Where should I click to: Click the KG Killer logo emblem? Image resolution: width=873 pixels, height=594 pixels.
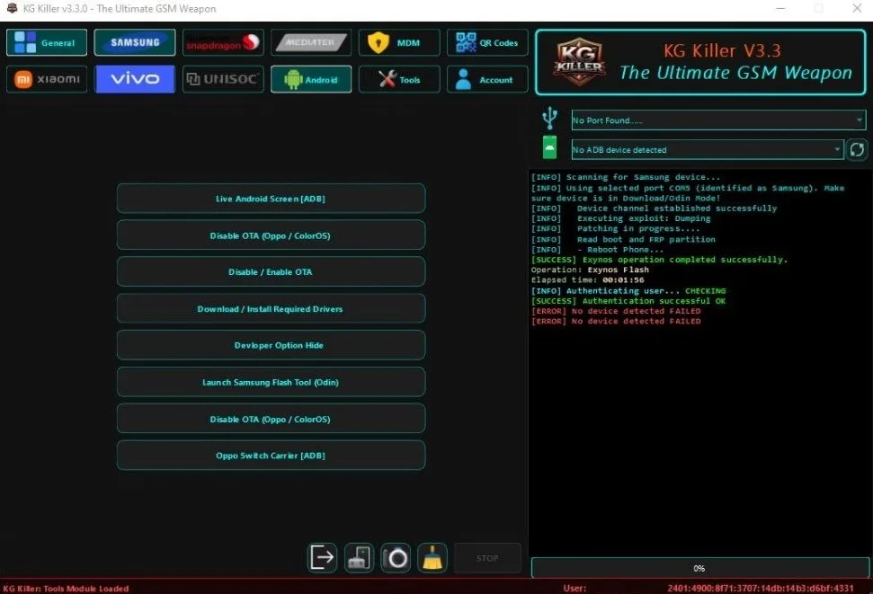[579, 62]
